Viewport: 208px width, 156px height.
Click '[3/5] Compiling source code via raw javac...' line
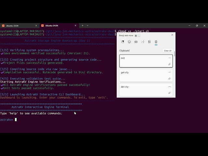[x=36, y=69]
